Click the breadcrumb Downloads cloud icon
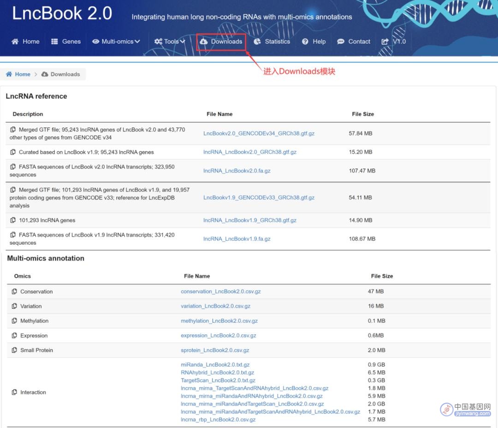The image size is (498, 428). 45,74
